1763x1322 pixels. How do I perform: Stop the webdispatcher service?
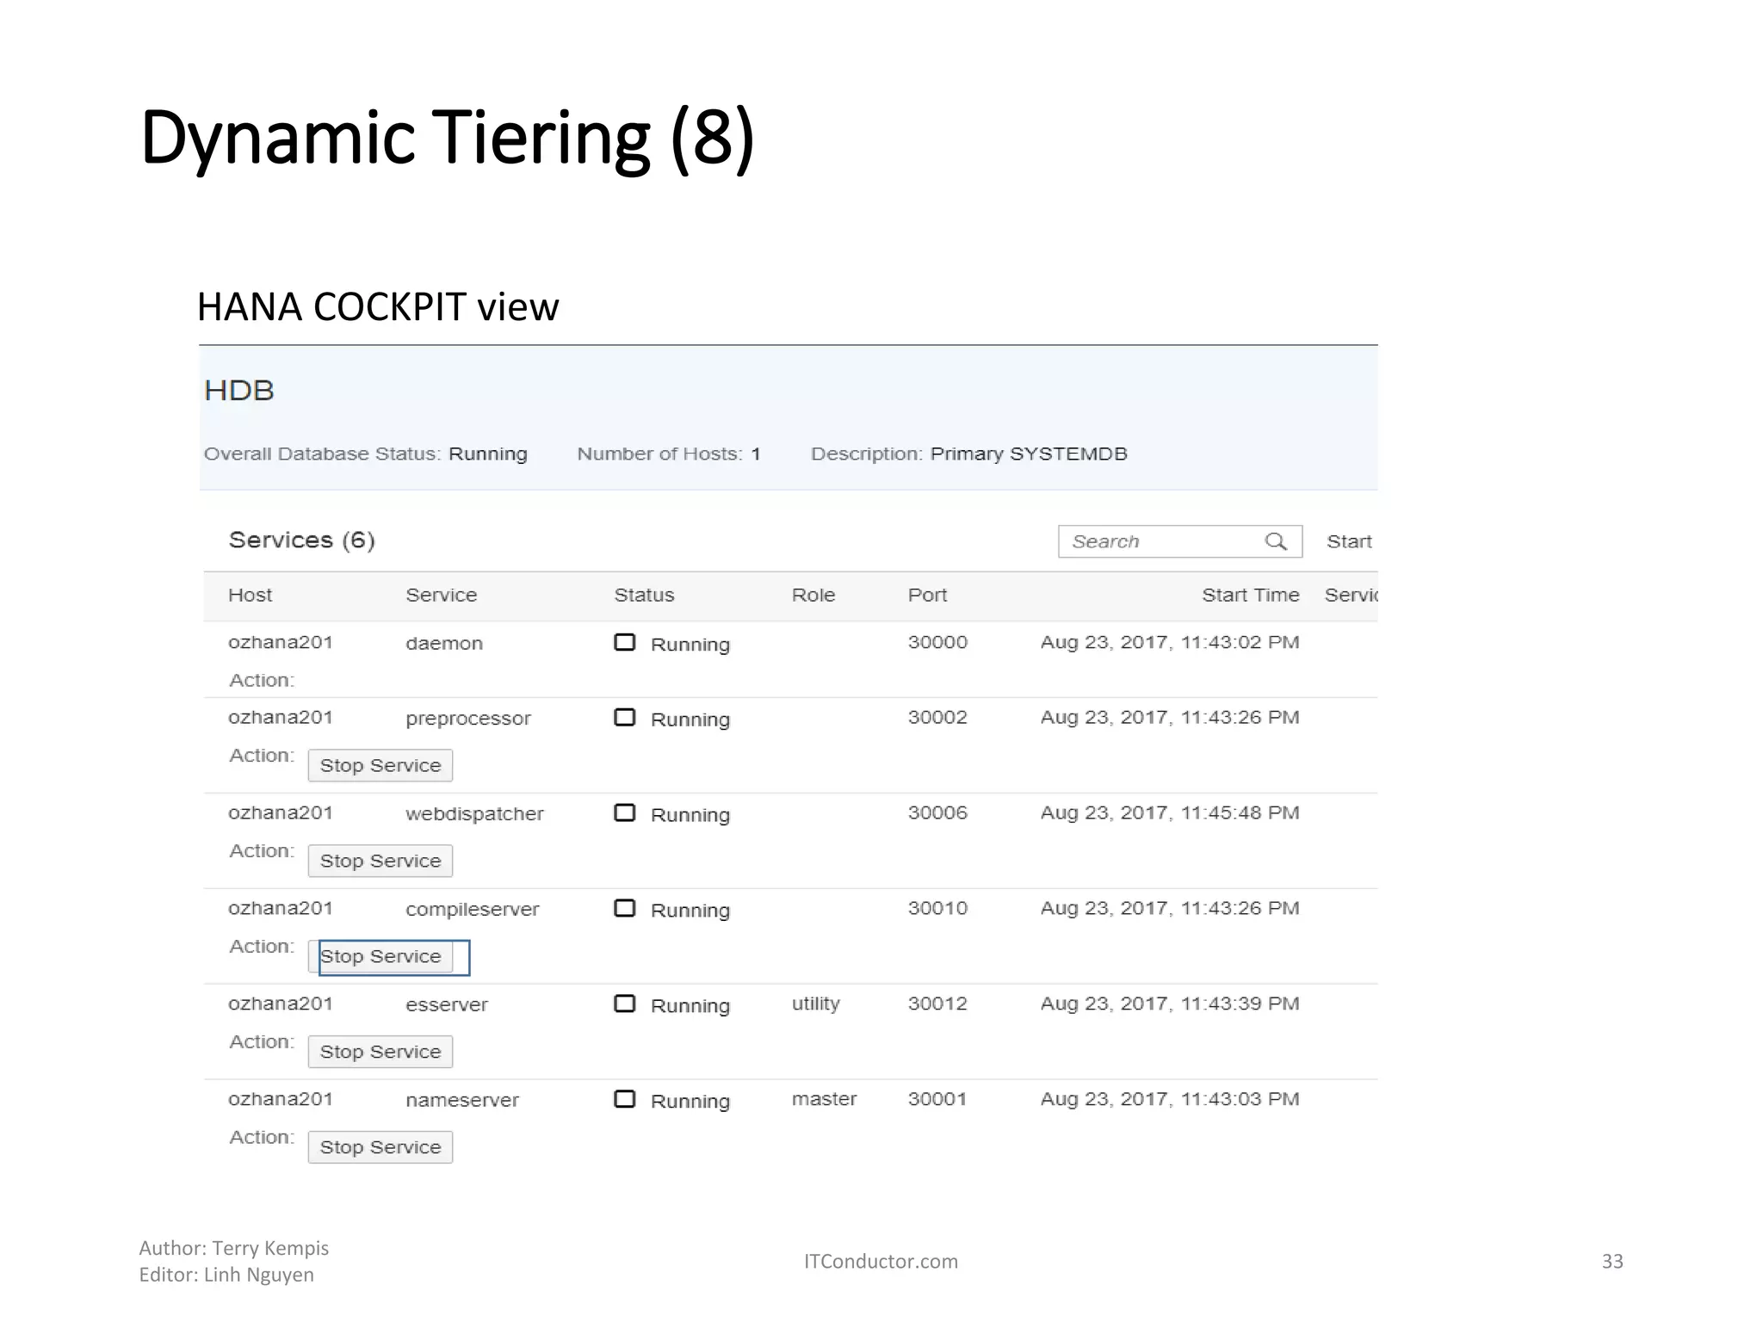[x=380, y=861]
